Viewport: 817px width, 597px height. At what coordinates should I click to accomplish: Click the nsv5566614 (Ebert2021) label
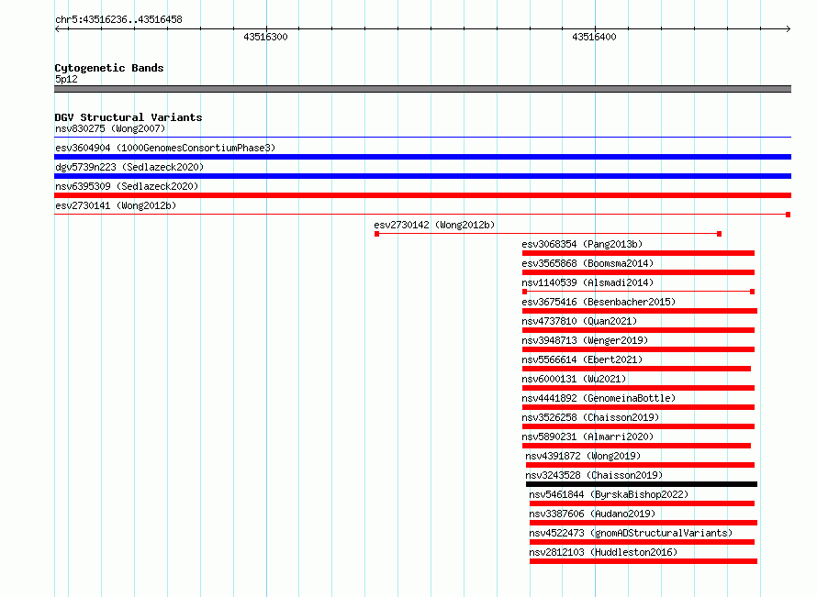click(x=582, y=359)
